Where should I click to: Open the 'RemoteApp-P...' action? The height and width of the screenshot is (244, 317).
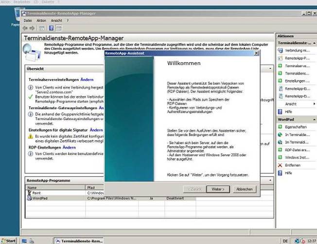pyautogui.click(x=297, y=58)
